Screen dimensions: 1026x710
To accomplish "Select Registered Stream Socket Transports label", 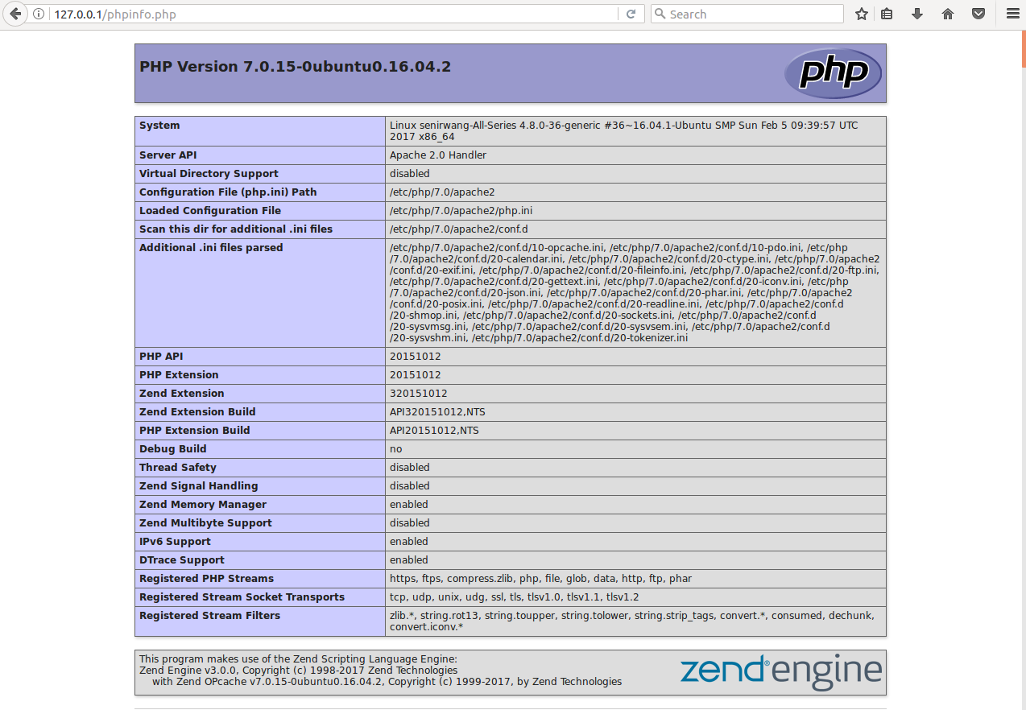I will point(242,597).
